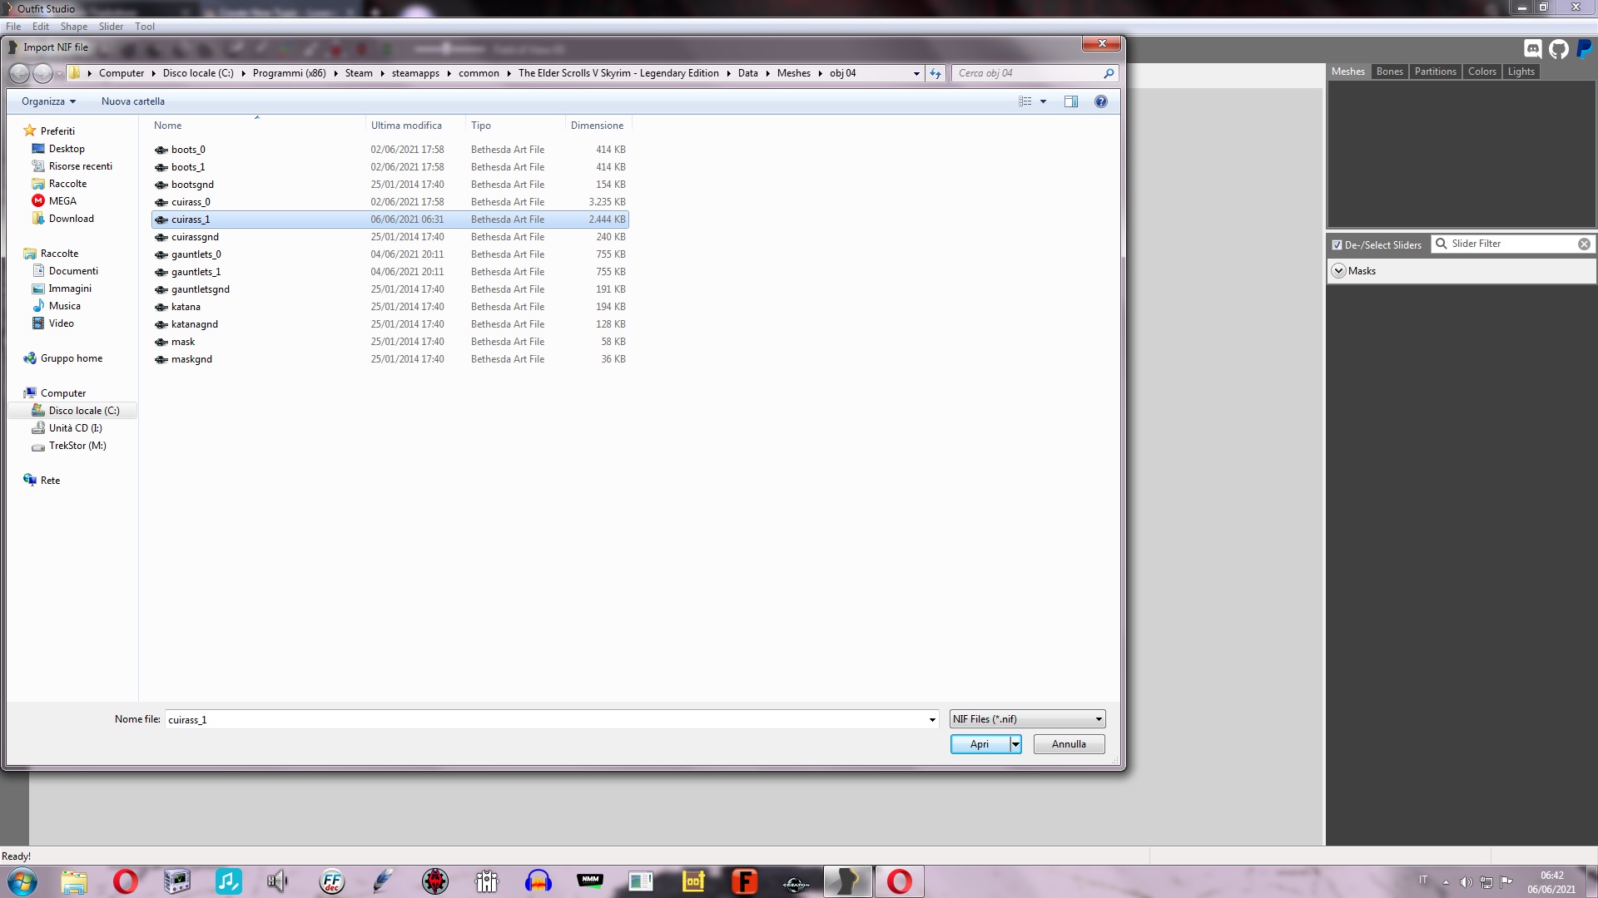The image size is (1598, 898).
Task: Open the Nome file suggestions dropdown
Action: click(932, 720)
